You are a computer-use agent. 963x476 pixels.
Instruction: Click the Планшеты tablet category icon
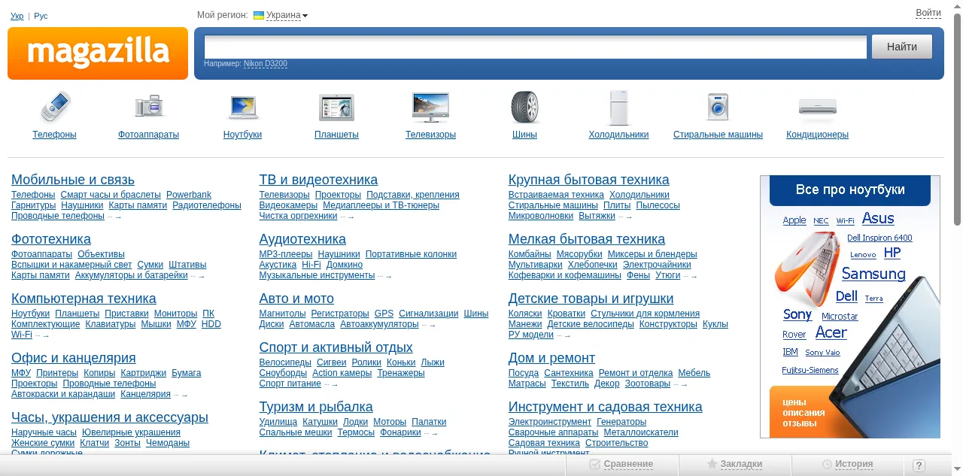[336, 107]
